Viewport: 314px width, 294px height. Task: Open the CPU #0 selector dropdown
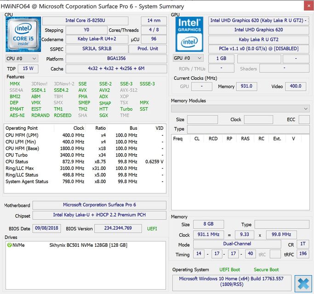click(22, 59)
